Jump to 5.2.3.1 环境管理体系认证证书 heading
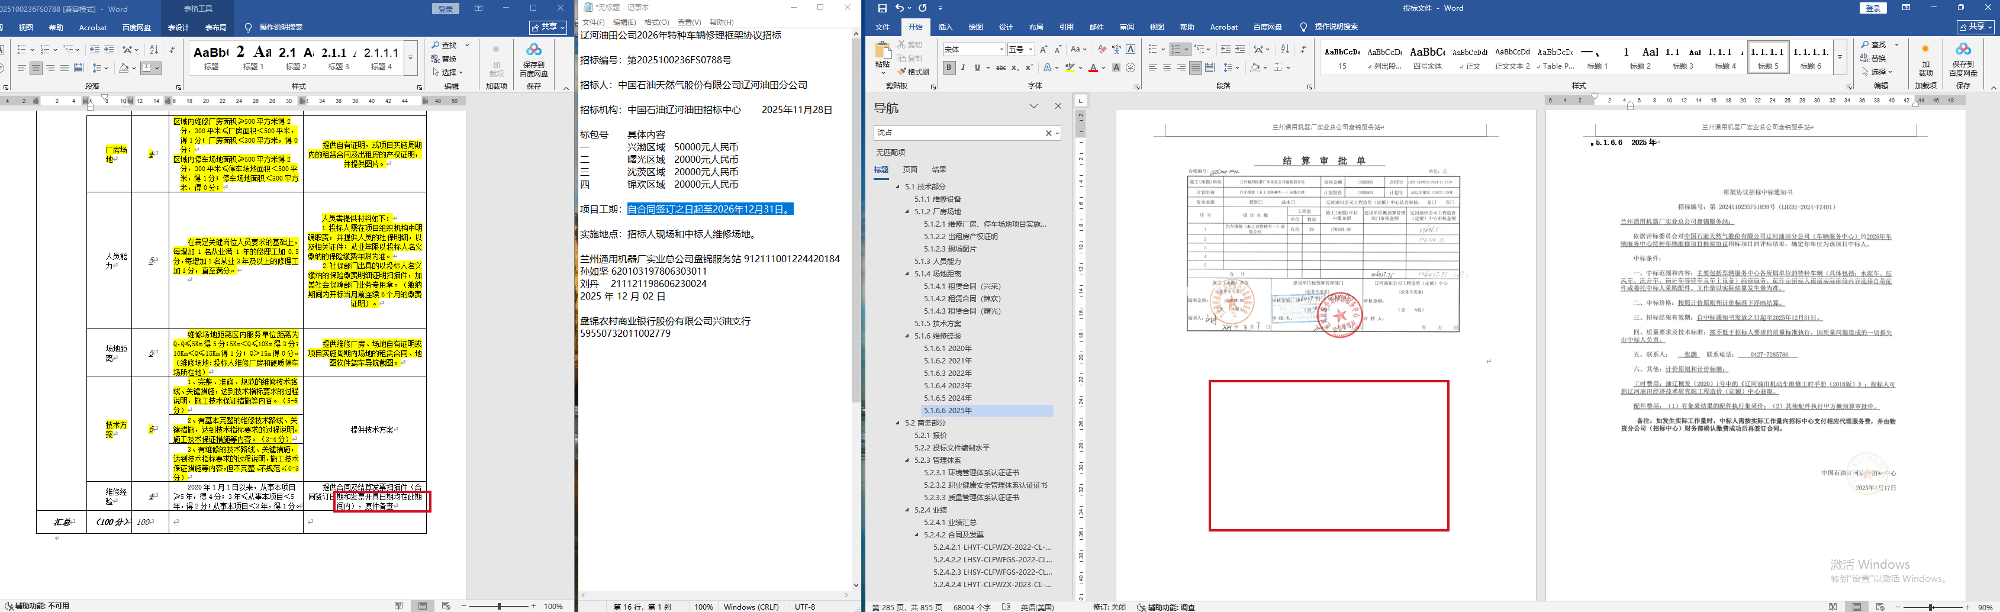Image resolution: width=2000 pixels, height=612 pixels. coord(971,472)
